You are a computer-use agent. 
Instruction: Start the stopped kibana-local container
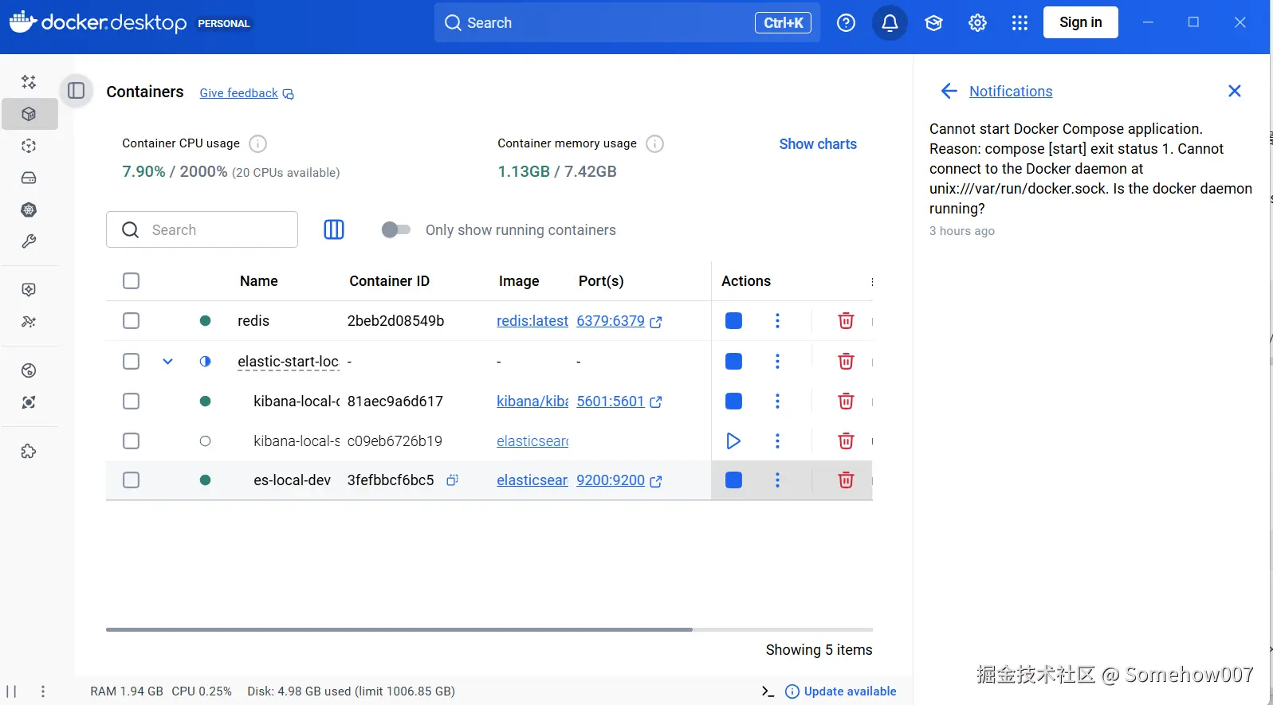coord(733,441)
